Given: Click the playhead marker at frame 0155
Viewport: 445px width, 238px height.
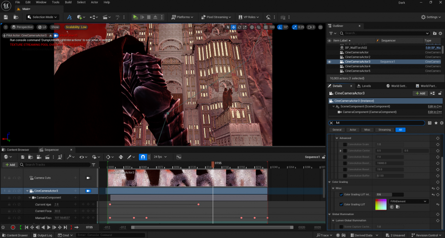Looking at the screenshot, I should [x=213, y=164].
